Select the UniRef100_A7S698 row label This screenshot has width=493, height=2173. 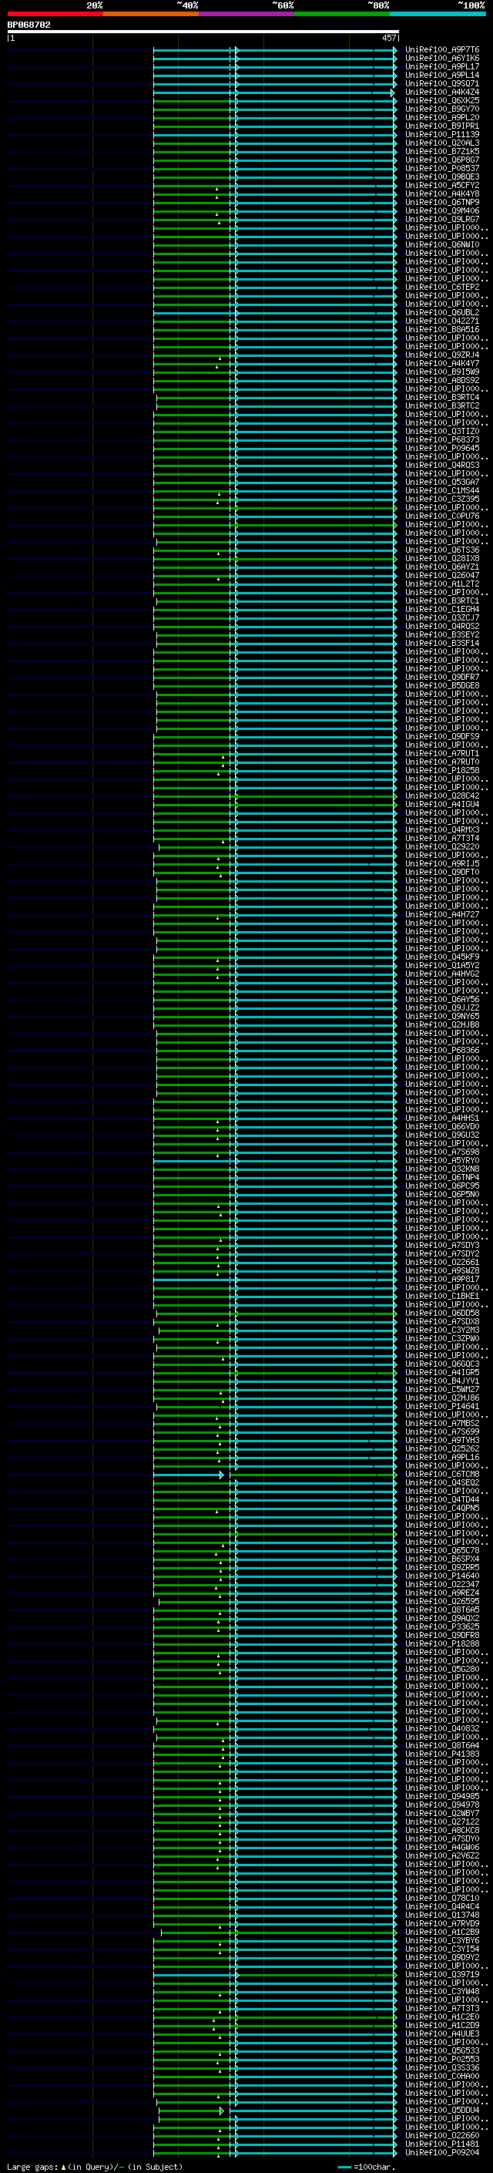tap(442, 1152)
